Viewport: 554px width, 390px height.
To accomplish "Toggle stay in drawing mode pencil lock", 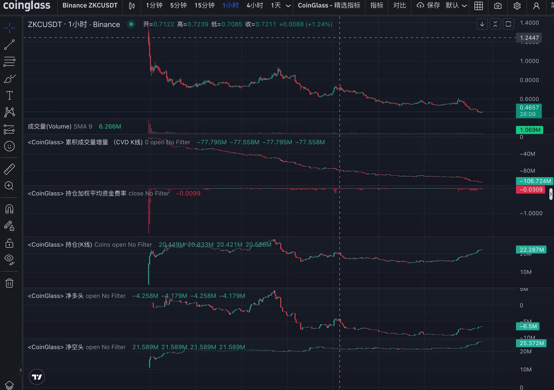I will point(9,225).
